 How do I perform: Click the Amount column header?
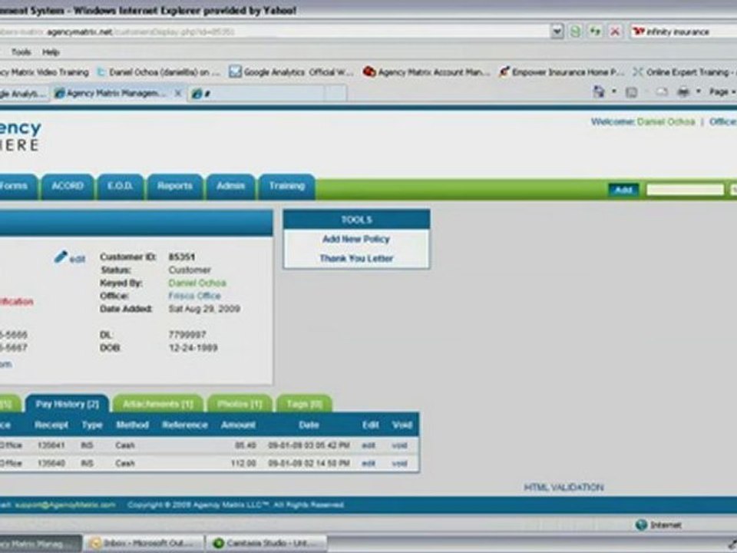tap(238, 425)
